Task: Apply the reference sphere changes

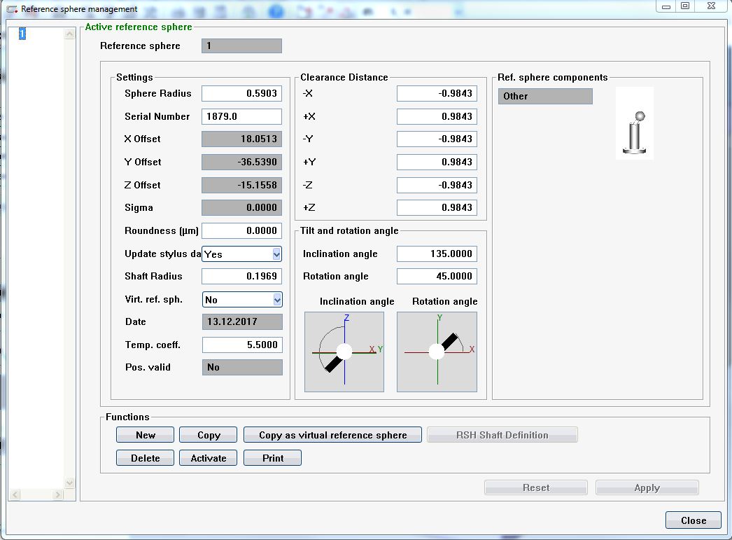Action: (647, 487)
